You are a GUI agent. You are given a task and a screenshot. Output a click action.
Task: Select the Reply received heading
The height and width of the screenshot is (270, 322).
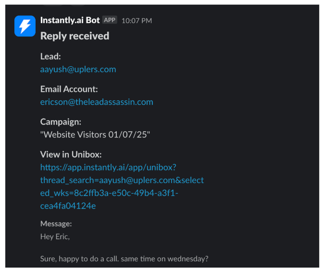[74, 36]
